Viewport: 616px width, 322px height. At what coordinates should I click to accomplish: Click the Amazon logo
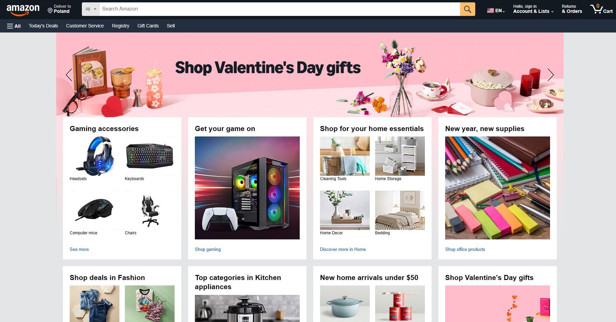point(23,10)
